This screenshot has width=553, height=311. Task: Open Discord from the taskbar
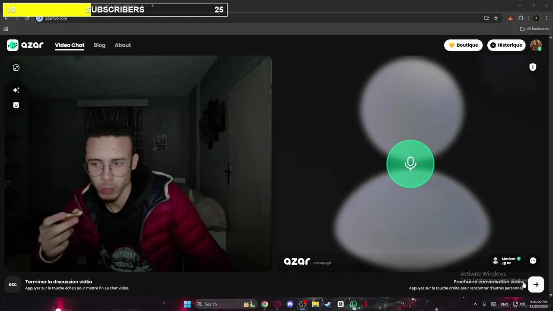coord(290,304)
